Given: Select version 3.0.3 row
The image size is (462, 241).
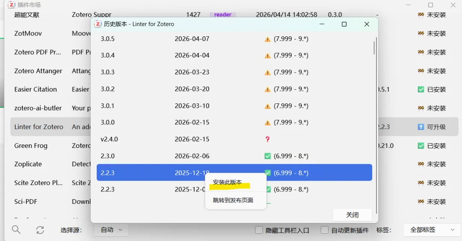Looking at the screenshot, I should [234, 72].
